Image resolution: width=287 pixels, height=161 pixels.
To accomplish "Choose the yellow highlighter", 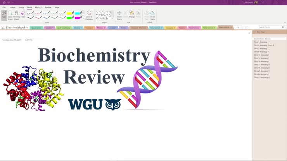I will coord(70,13).
